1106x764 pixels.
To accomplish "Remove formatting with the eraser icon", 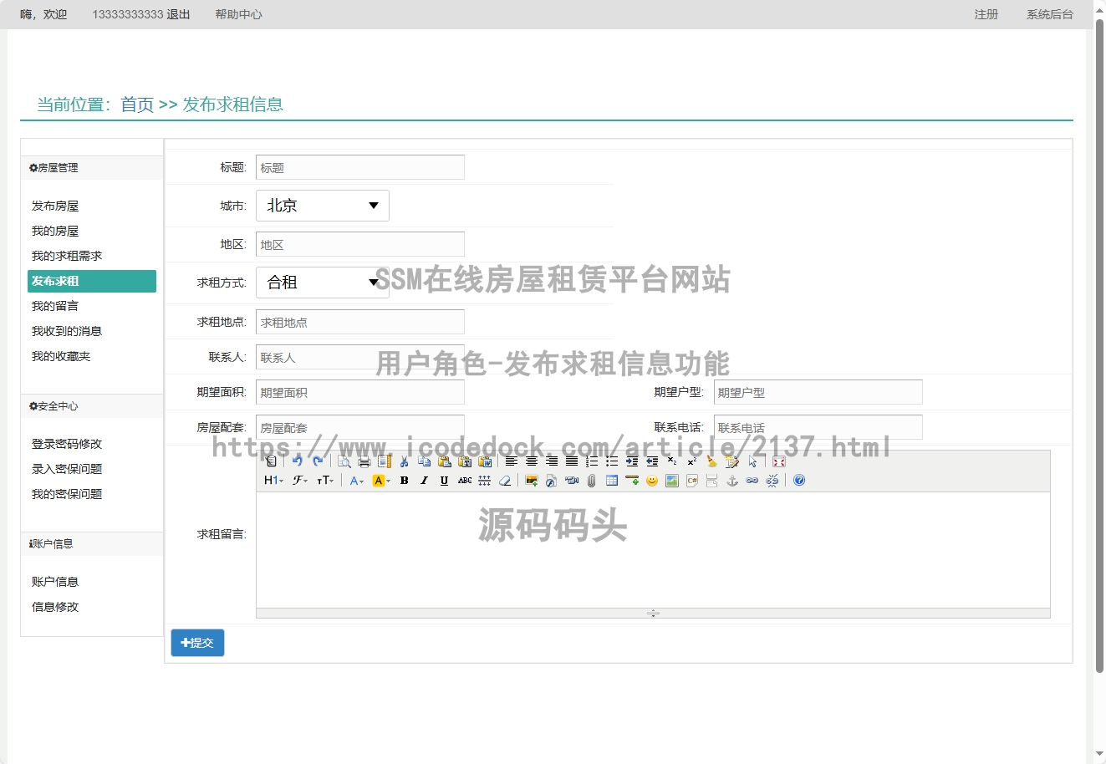I will pyautogui.click(x=505, y=481).
